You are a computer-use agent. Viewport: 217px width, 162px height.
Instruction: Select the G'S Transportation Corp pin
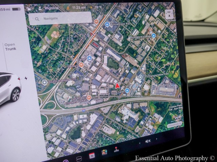(140, 77)
